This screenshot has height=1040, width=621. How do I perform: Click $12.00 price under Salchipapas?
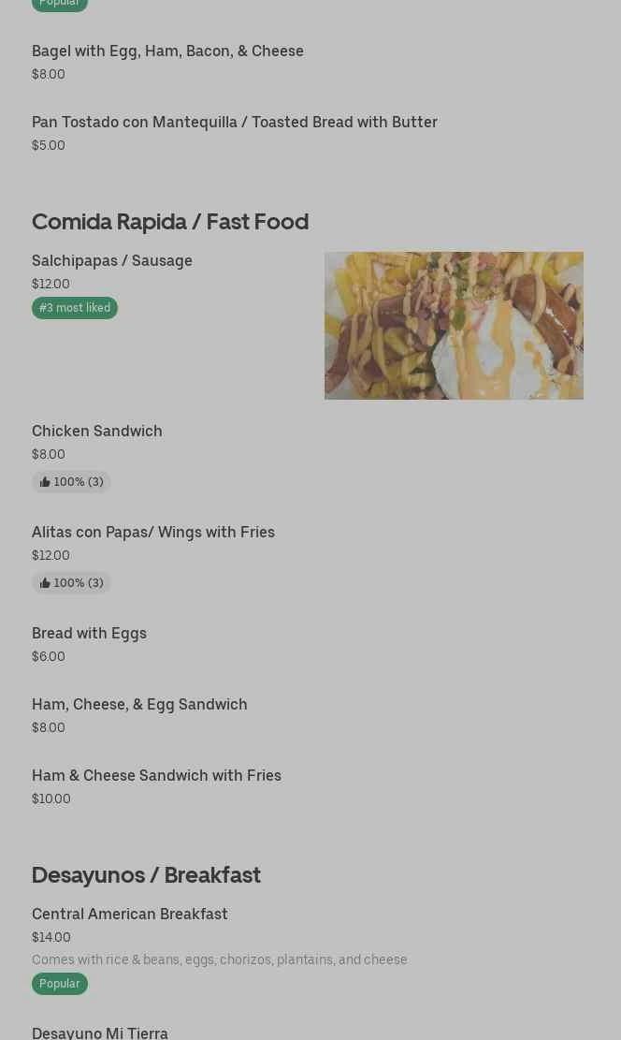[51, 284]
